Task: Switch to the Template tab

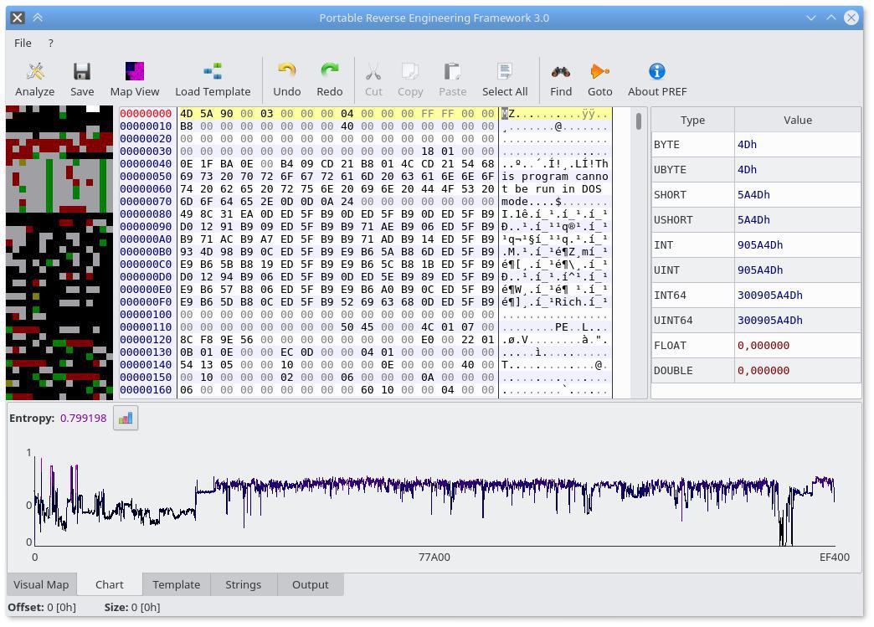Action: tap(176, 584)
